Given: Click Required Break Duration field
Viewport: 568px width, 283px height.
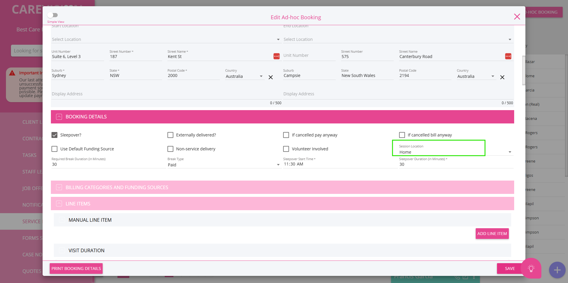Looking at the screenshot, I should pos(108,165).
